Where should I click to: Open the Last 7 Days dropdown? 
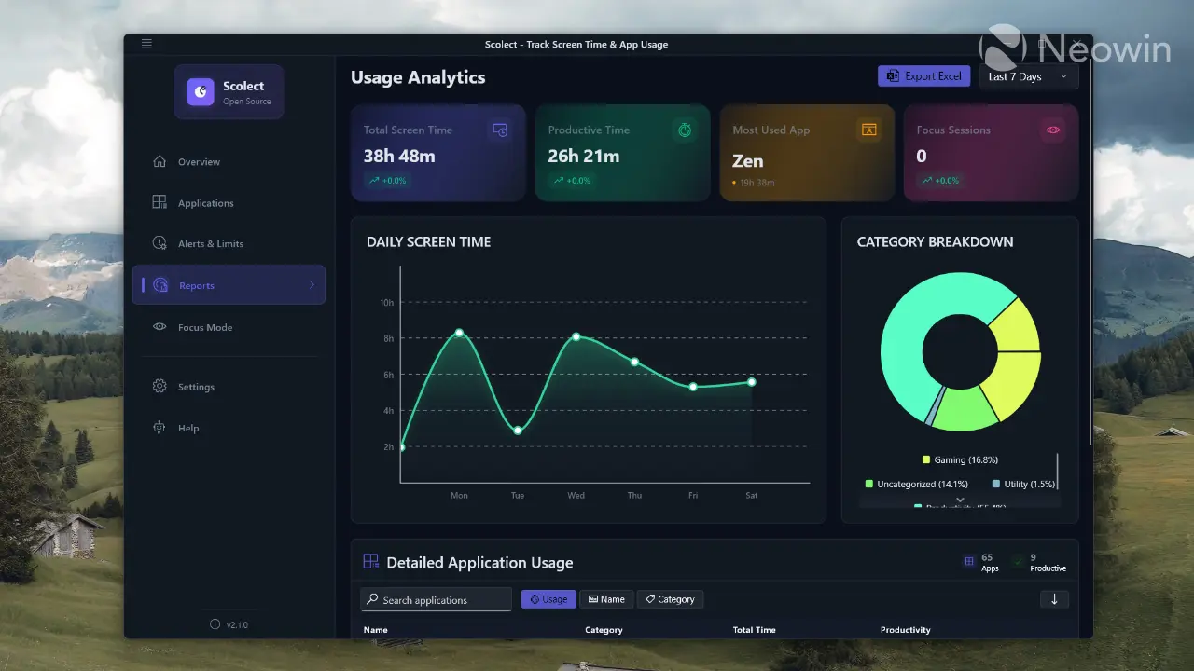1029,76
